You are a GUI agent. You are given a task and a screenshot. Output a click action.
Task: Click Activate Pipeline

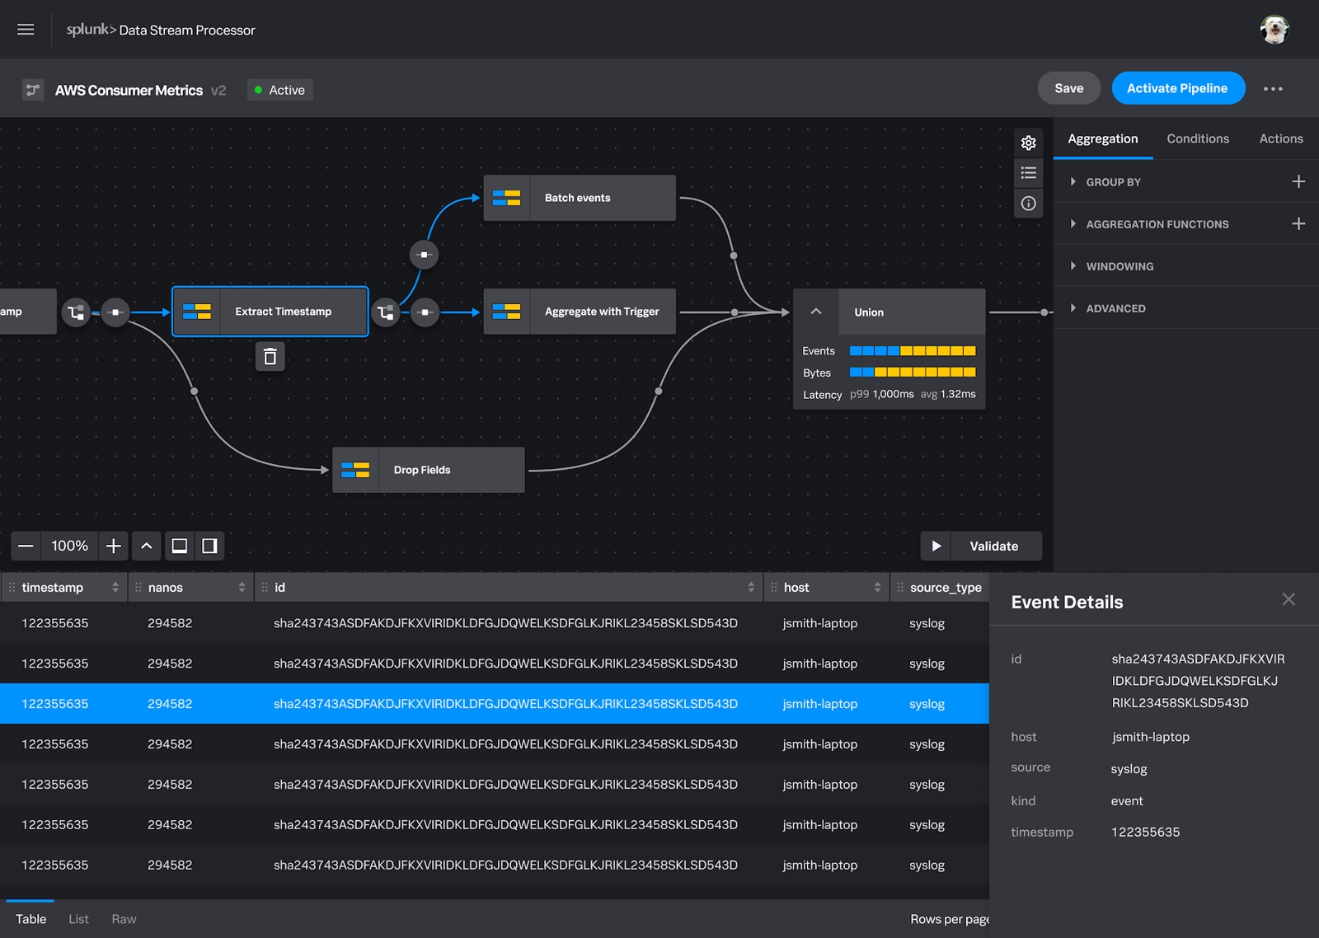click(x=1177, y=88)
